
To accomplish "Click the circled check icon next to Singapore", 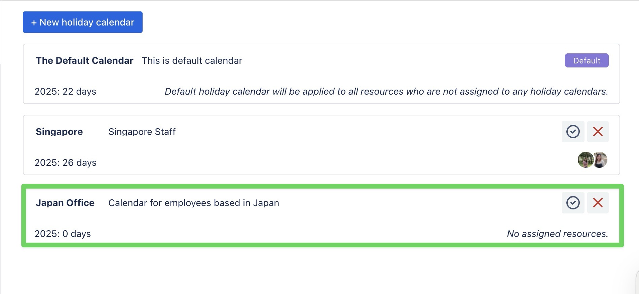I will tap(573, 132).
